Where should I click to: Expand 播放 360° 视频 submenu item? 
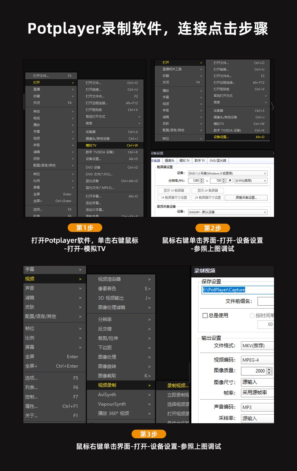pos(121,413)
